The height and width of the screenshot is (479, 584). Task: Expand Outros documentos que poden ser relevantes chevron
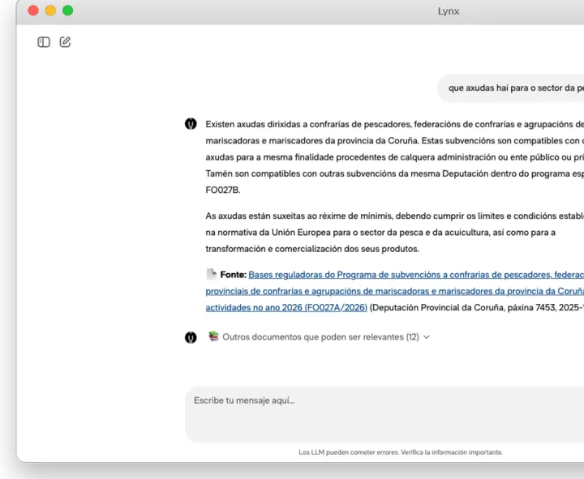pos(427,337)
